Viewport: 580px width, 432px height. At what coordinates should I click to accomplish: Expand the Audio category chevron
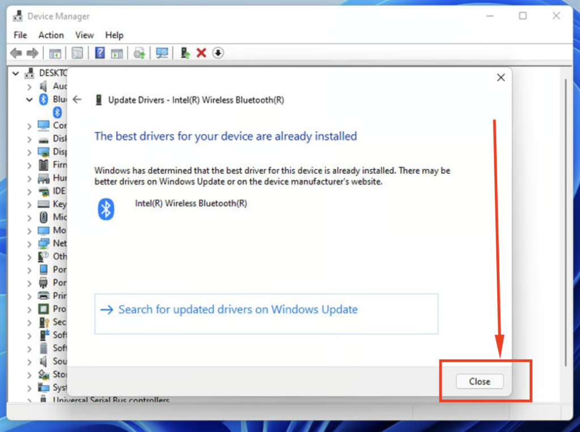tap(29, 87)
